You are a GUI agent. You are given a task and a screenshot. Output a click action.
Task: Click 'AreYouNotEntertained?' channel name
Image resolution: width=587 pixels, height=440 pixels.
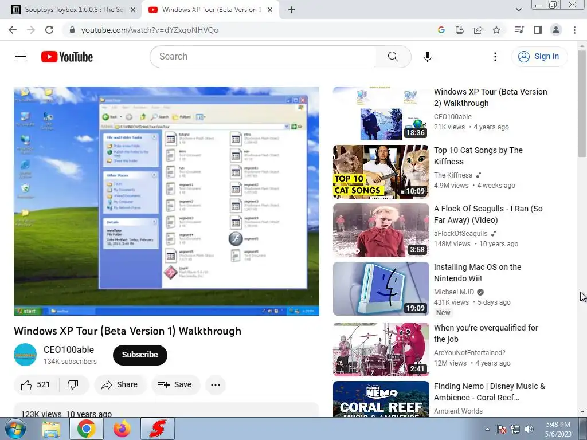469,352
